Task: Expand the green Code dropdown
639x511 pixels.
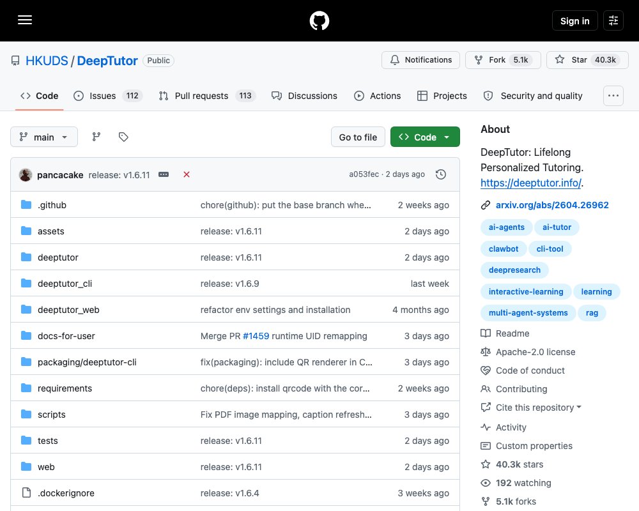Action: pyautogui.click(x=425, y=137)
